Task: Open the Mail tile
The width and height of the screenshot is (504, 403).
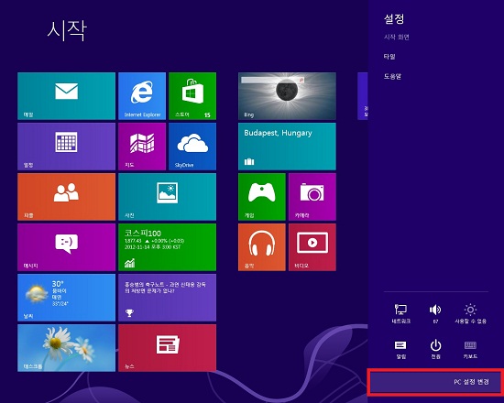Action: pyautogui.click(x=66, y=96)
